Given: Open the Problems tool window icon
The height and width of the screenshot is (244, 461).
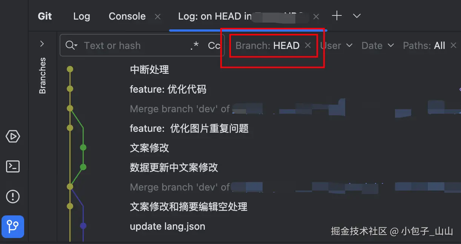Looking at the screenshot, I should pyautogui.click(x=13, y=196).
